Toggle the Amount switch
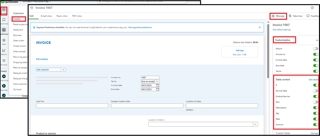This screenshot has width=320, height=136. (316, 124)
